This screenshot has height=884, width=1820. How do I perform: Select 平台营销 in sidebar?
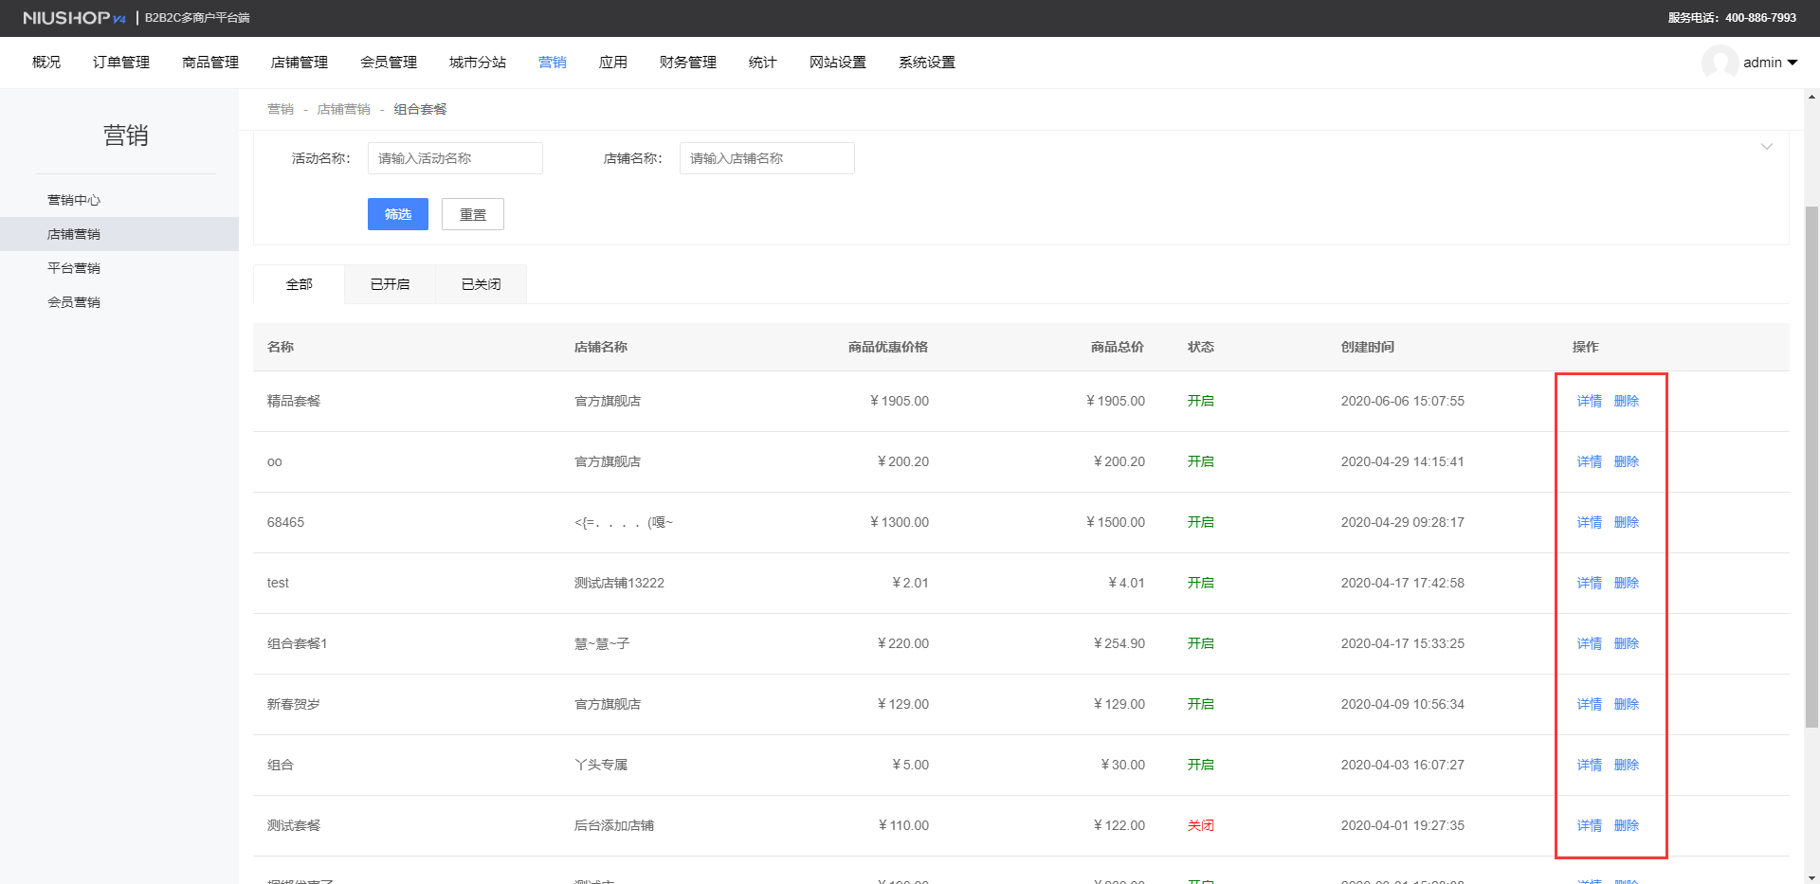pyautogui.click(x=119, y=268)
